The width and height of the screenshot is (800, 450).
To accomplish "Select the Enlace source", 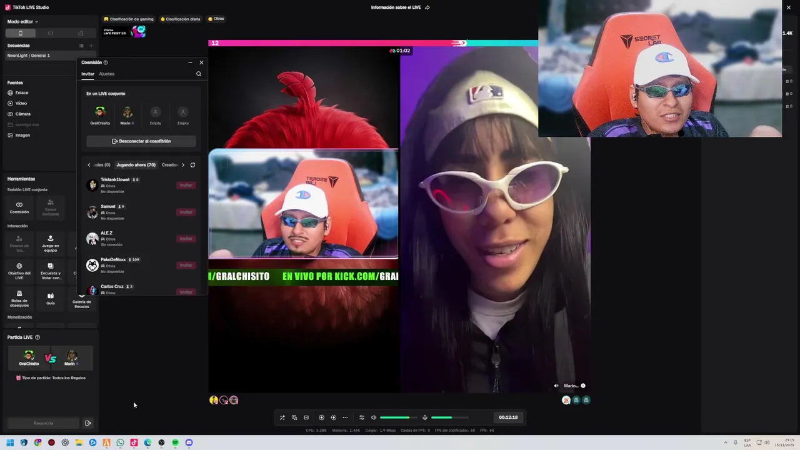I will point(18,92).
